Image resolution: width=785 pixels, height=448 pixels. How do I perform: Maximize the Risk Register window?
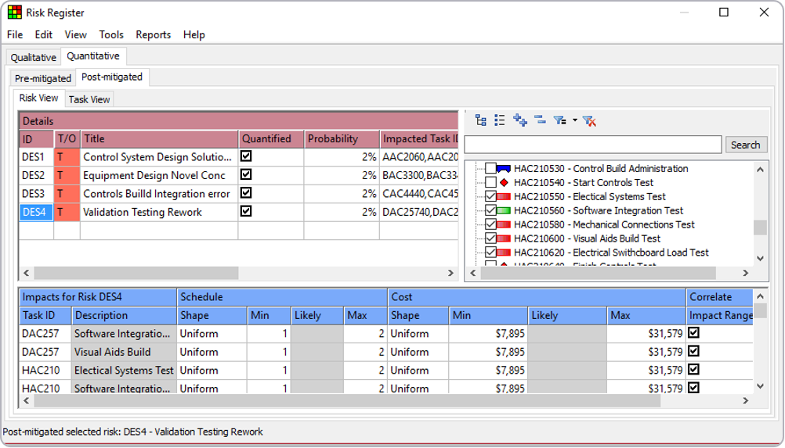(x=724, y=12)
